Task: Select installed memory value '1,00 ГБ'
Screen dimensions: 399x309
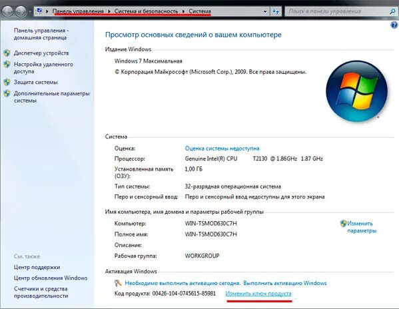Action: (x=194, y=169)
